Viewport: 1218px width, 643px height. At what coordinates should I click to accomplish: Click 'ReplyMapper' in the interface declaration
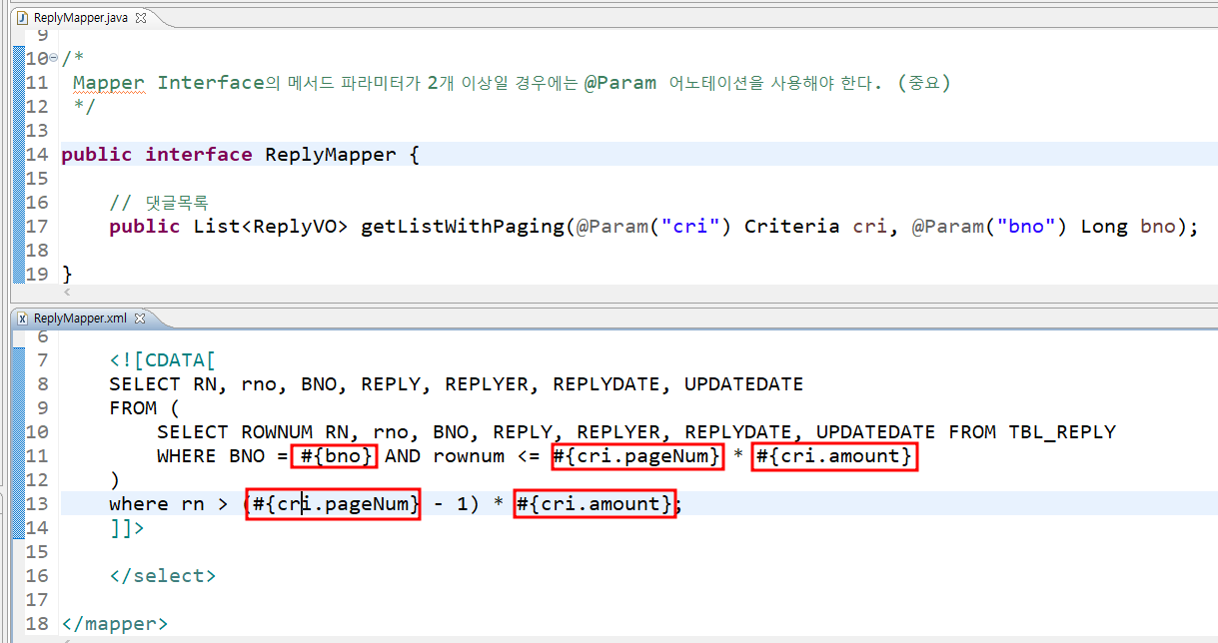coord(331,155)
